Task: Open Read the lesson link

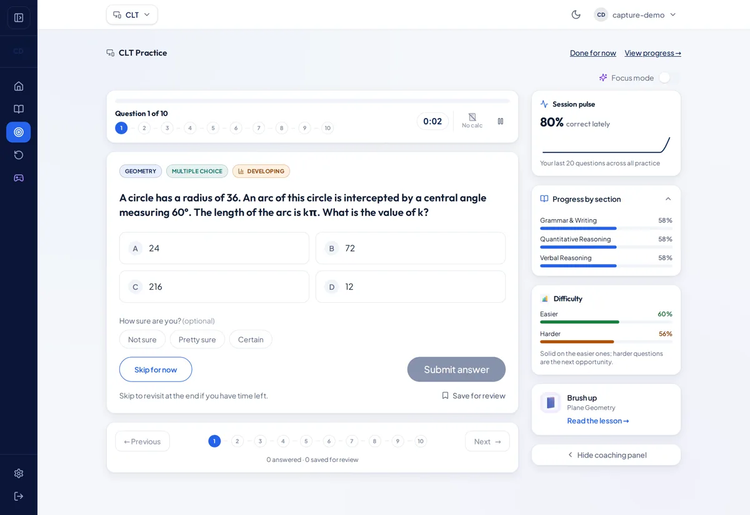Action: coord(598,421)
